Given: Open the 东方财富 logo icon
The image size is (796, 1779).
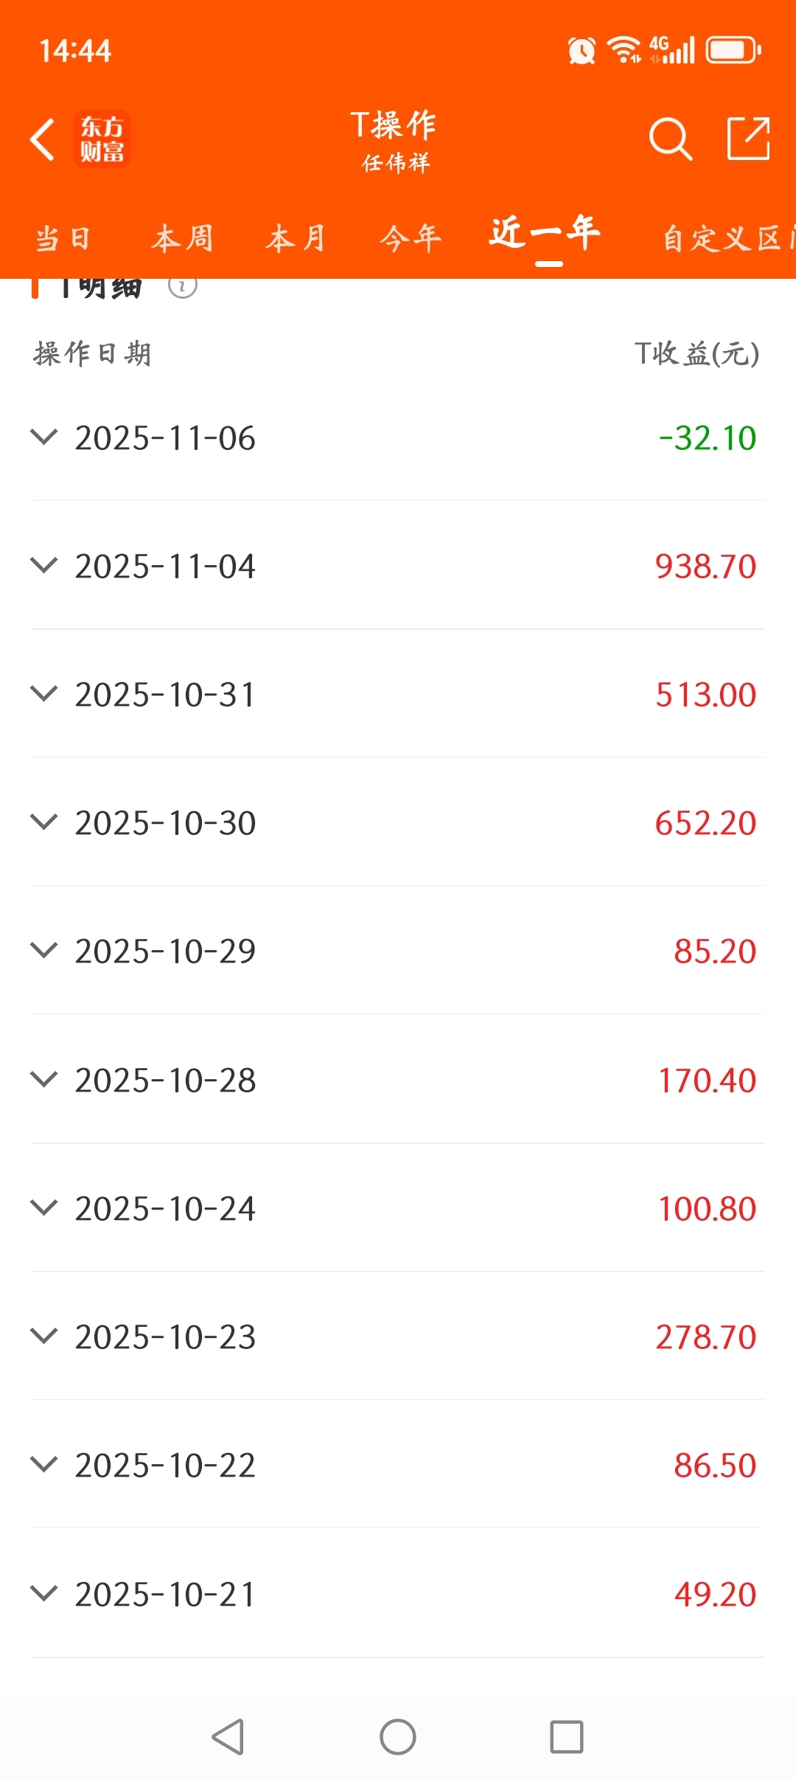Looking at the screenshot, I should (102, 139).
